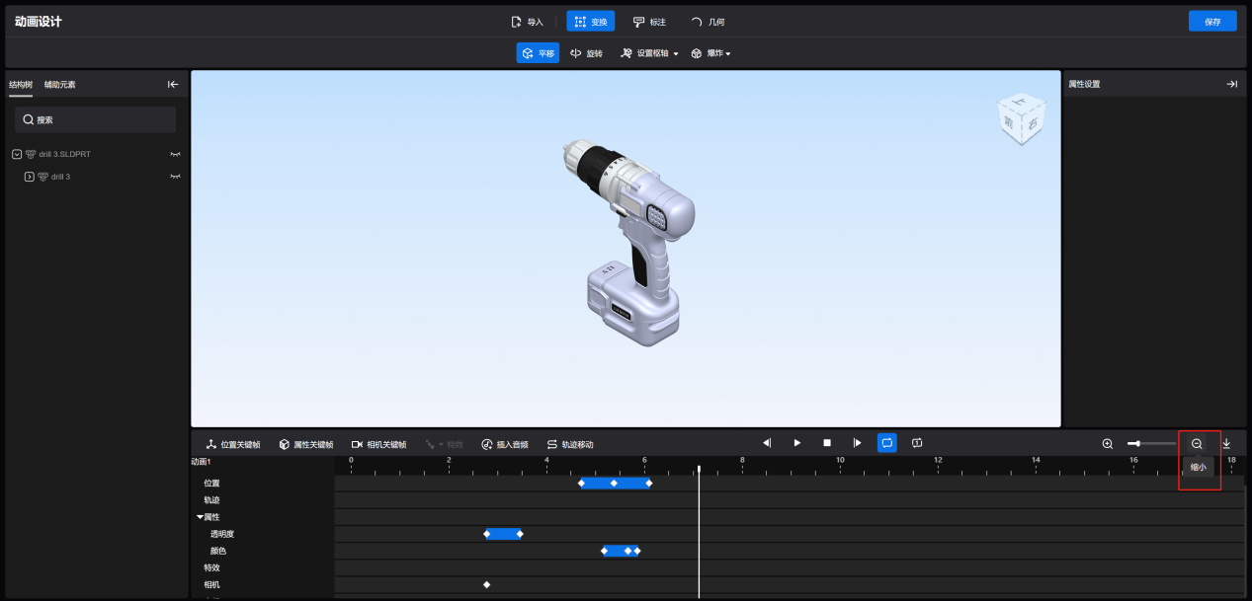Open the 设置枢轴 pivot dropdown

649,53
